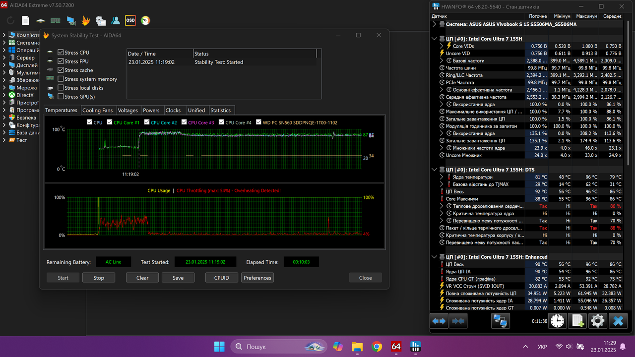Click the Windows taskbar search box
Image resolution: width=635 pixels, height=357 pixels.
[279, 346]
